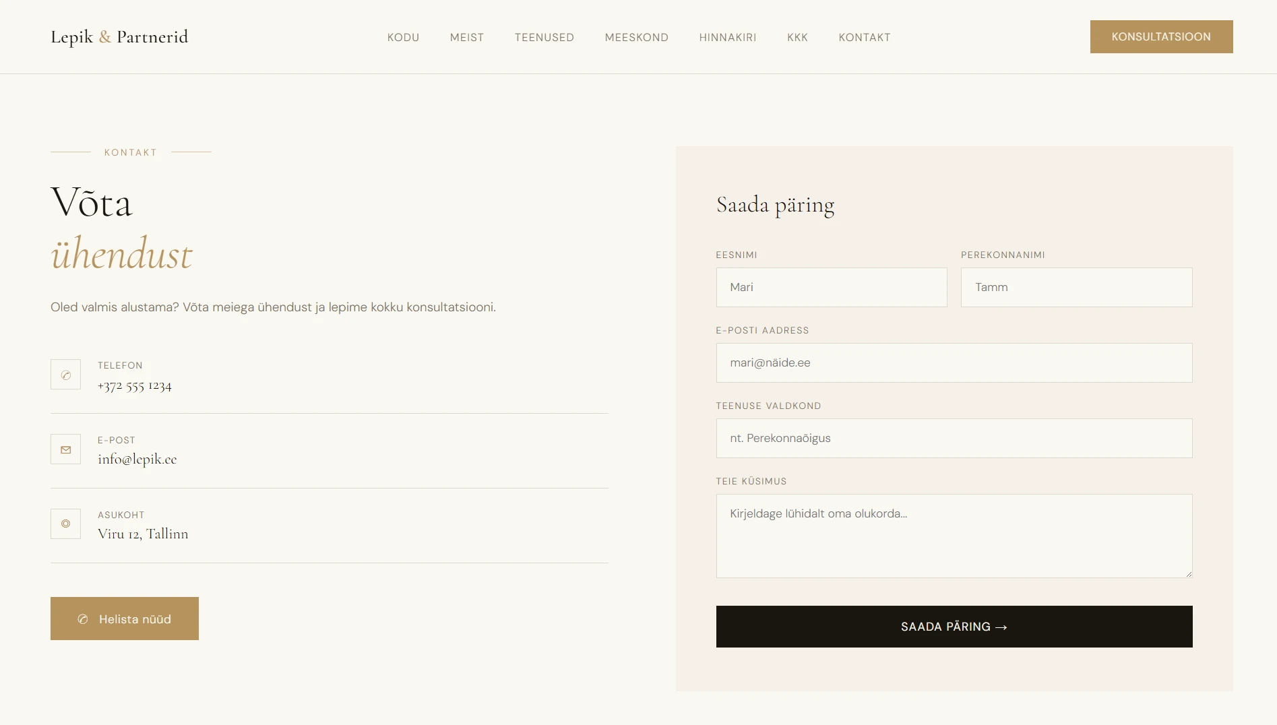Viewport: 1277px width, 725px height.
Task: Click the location icon beside Asukoht
Action: (x=65, y=524)
